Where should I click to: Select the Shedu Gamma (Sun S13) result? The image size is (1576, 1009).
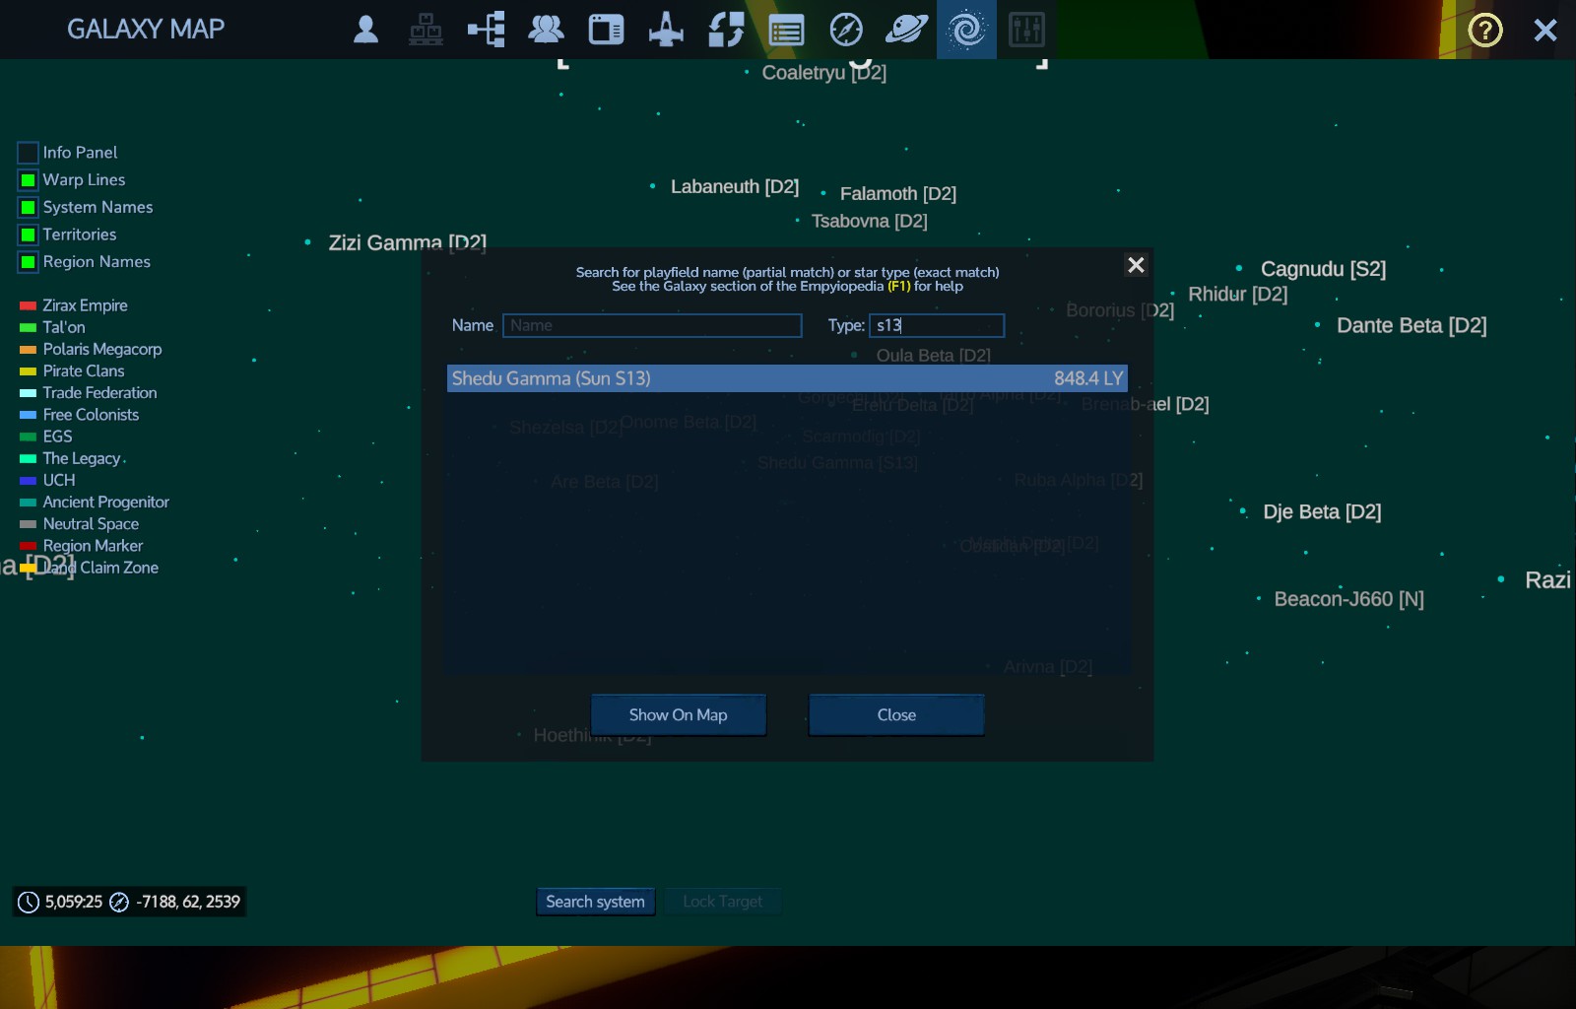pos(787,378)
